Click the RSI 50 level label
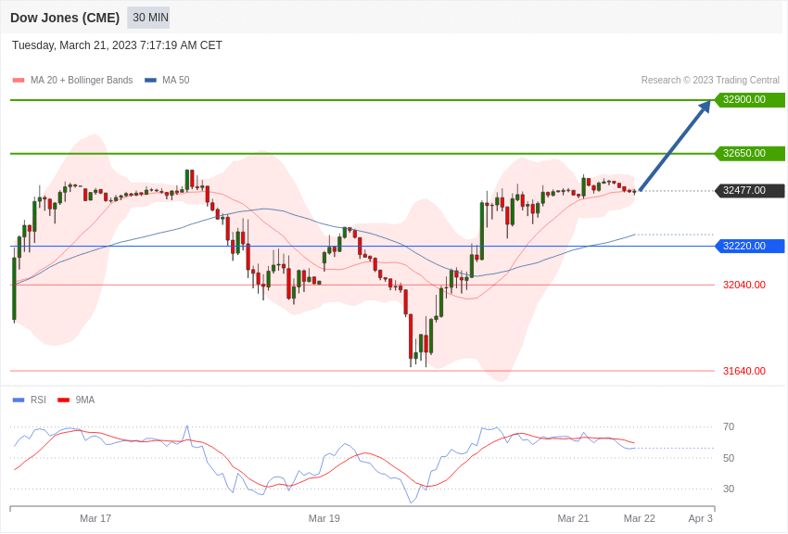 click(x=728, y=458)
